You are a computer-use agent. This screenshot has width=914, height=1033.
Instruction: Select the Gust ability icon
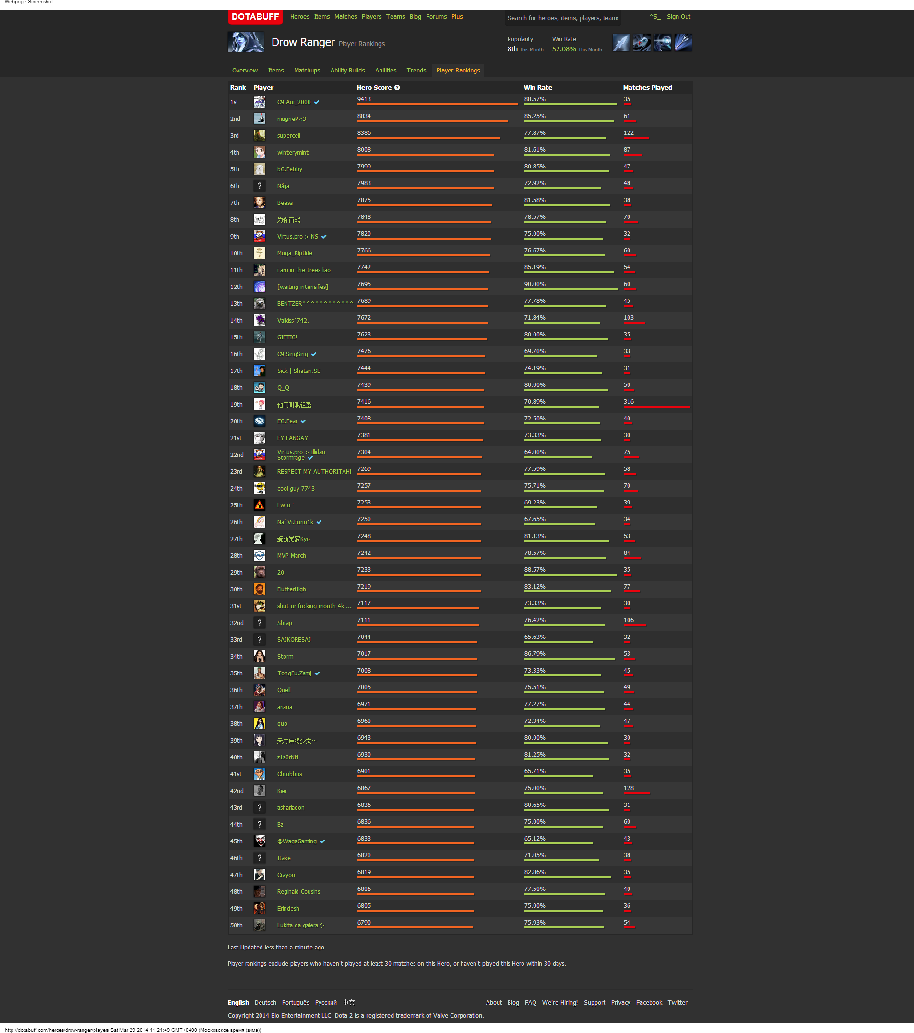641,43
